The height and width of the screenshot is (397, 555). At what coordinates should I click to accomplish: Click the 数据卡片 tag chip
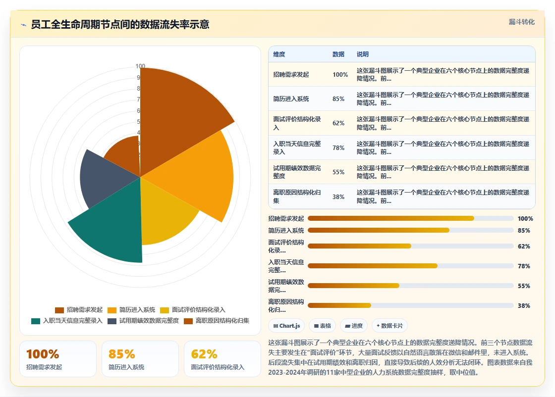[x=389, y=326]
